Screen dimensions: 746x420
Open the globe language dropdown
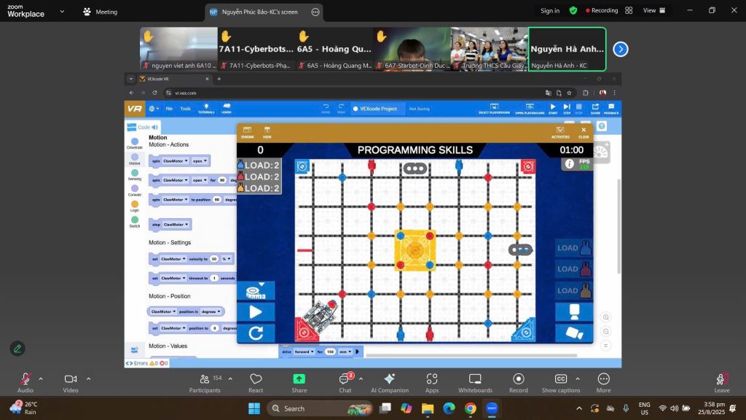click(x=154, y=109)
